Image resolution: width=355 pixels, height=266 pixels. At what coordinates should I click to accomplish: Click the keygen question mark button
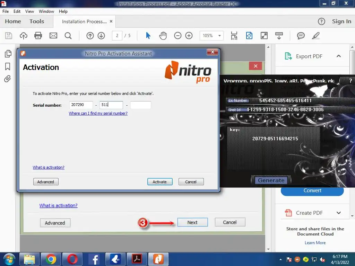[x=350, y=80]
